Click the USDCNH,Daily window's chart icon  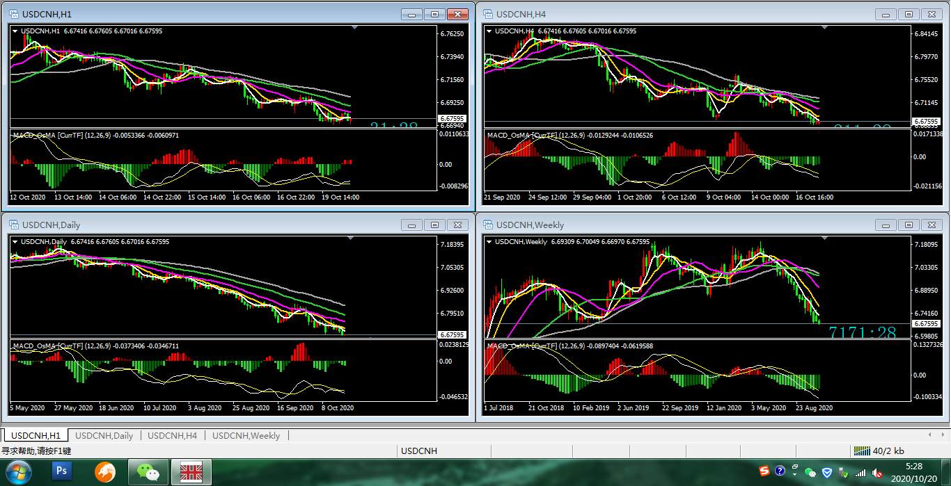pyautogui.click(x=14, y=225)
